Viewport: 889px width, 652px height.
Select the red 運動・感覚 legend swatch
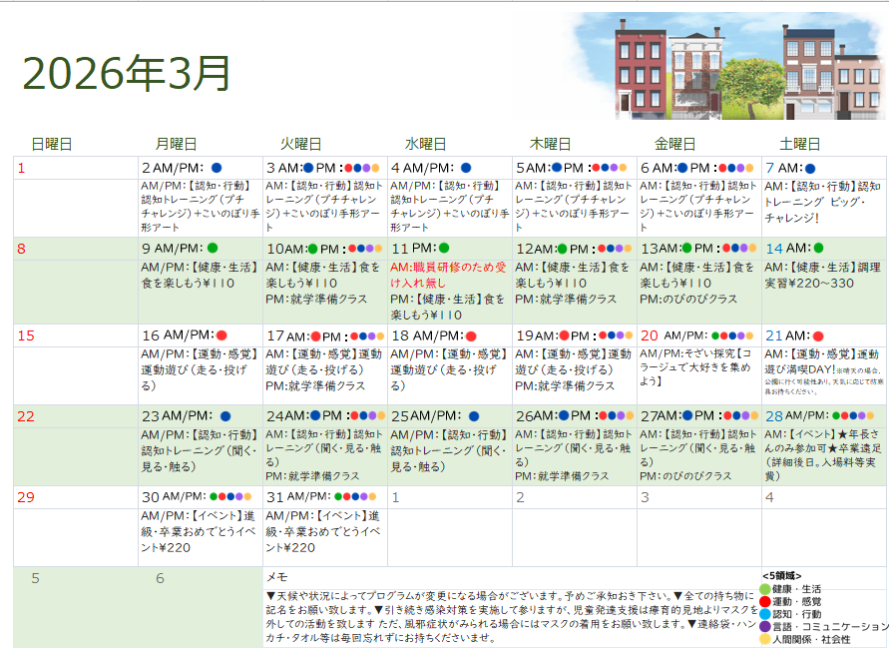click(x=764, y=600)
